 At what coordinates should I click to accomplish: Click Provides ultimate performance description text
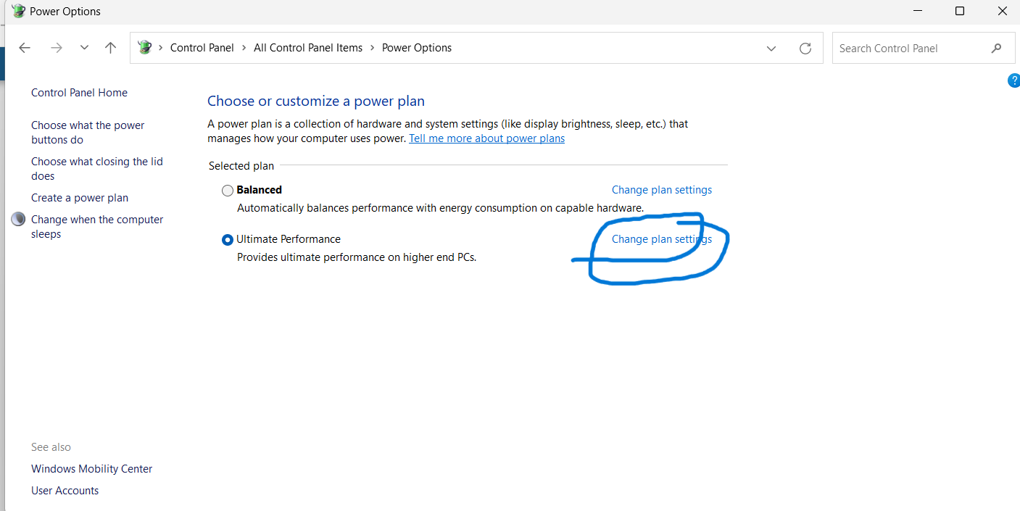coord(357,257)
